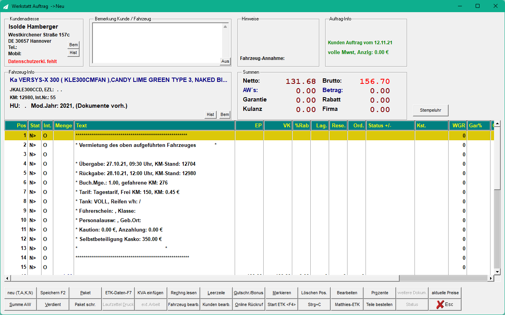Click Aus button in remark box
The height and width of the screenshot is (315, 505).
[x=225, y=61]
